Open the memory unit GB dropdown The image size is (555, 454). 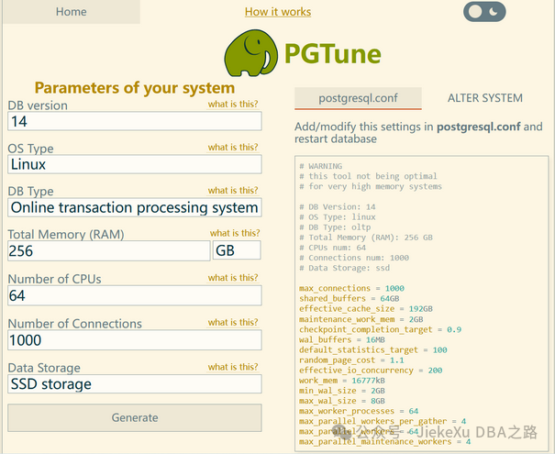click(x=237, y=250)
